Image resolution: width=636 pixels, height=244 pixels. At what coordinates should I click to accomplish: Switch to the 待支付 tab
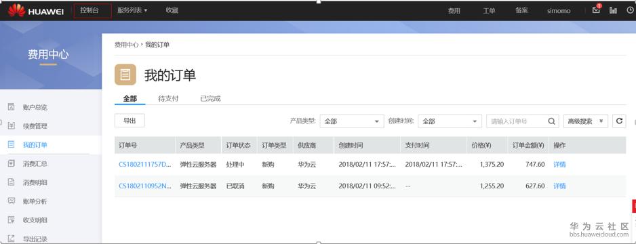[x=168, y=98]
